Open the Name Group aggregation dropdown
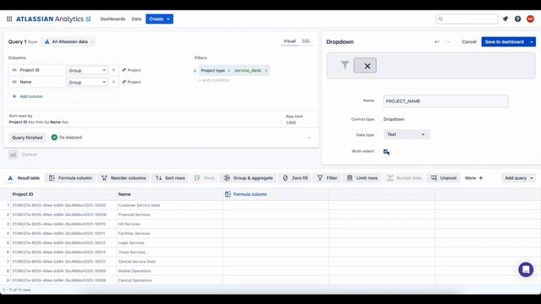The width and height of the screenshot is (541, 304). [87, 83]
